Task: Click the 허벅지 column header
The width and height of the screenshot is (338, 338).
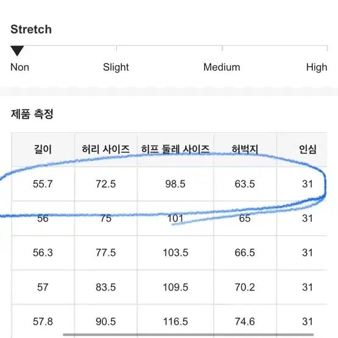Action: tap(245, 149)
